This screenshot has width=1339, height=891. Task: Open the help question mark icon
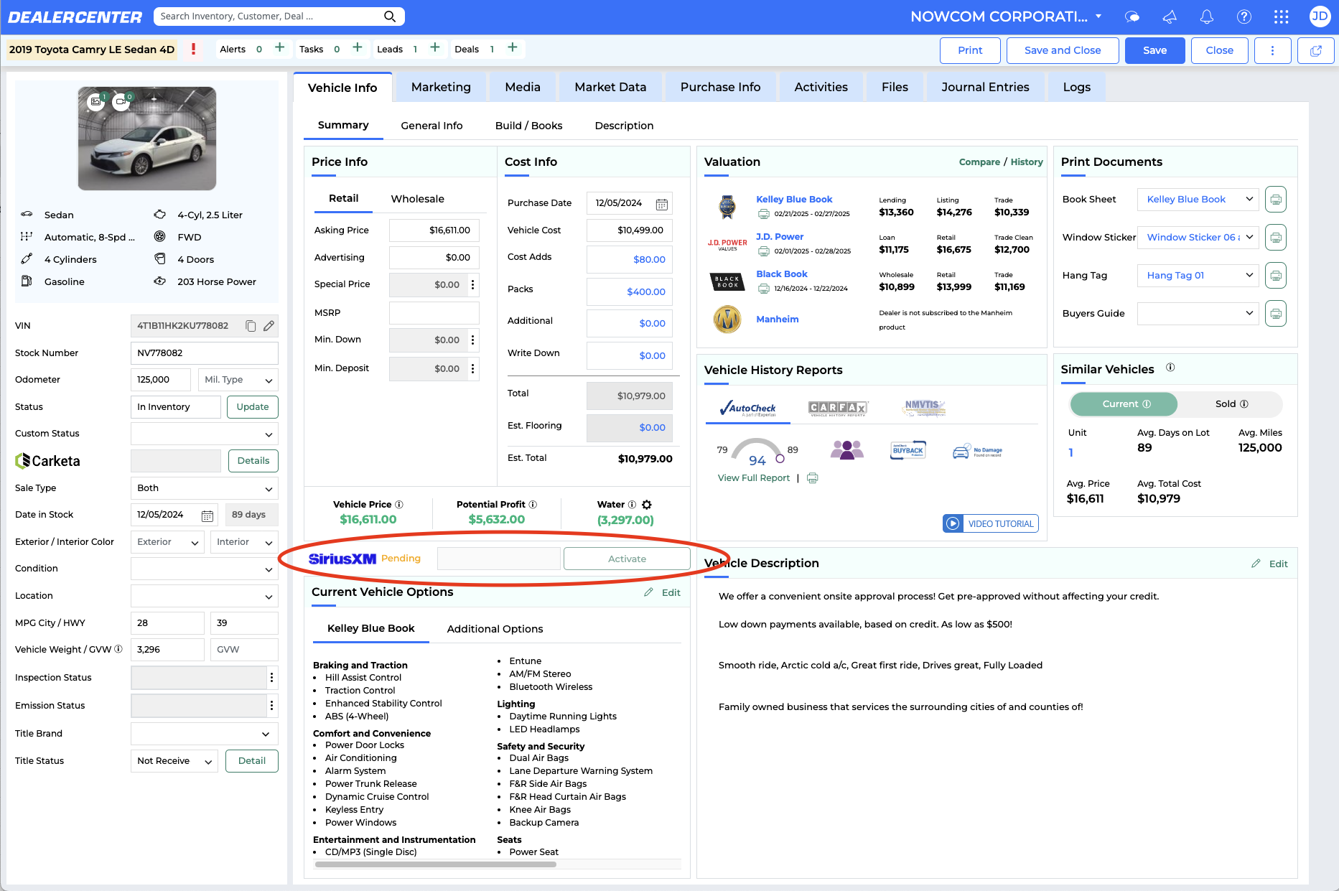pyautogui.click(x=1244, y=17)
